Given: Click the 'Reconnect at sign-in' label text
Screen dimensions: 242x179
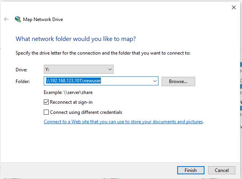Looking at the screenshot, I should point(71,102).
